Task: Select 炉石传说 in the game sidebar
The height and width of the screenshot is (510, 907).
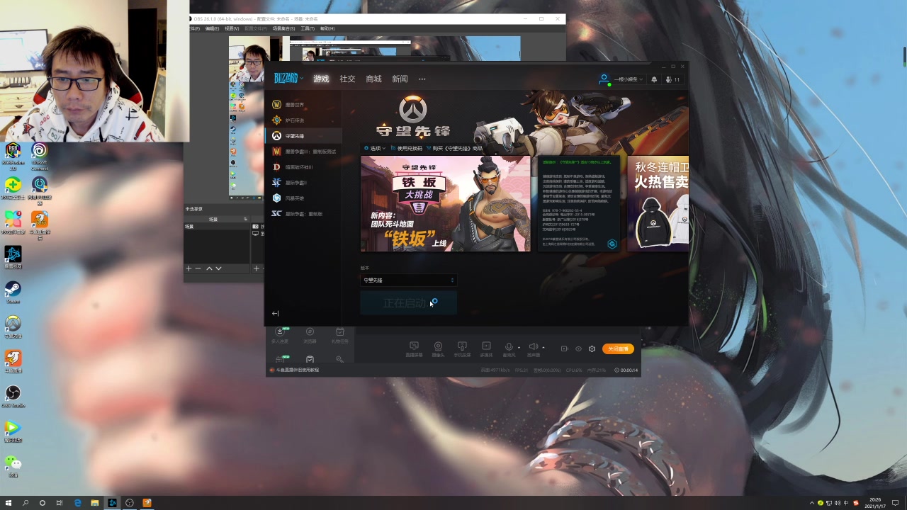Action: pyautogui.click(x=303, y=120)
